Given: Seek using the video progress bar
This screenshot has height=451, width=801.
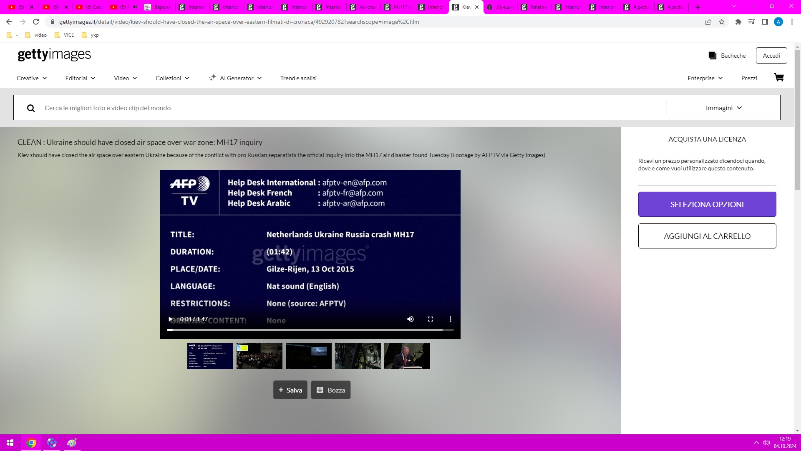Looking at the screenshot, I should point(310,330).
